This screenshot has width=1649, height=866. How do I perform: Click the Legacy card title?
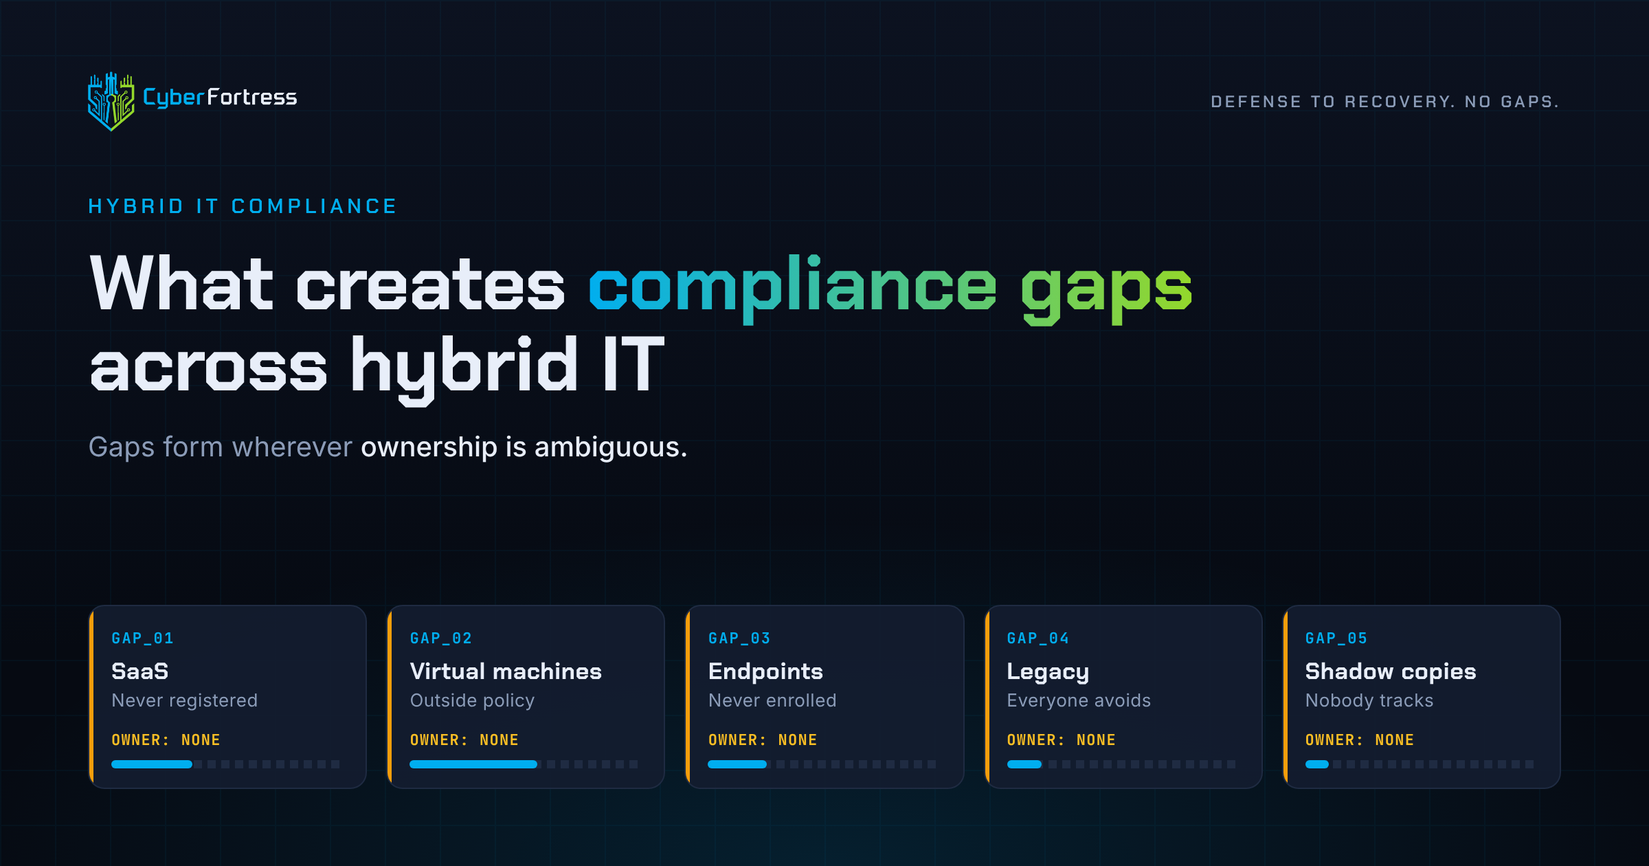click(1048, 672)
